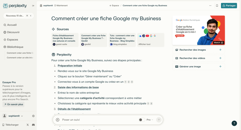Open the Accueil page
The width and height of the screenshot is (241, 130).
tap(10, 25)
